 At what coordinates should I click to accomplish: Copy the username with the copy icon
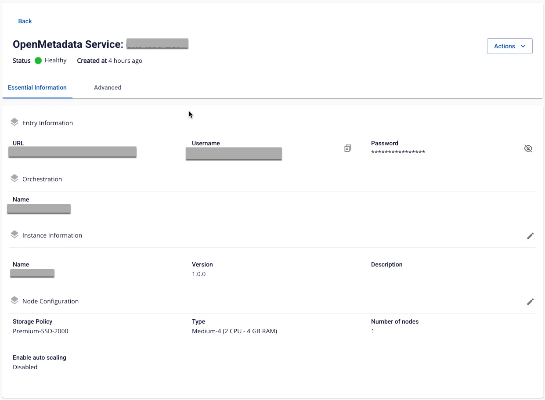(x=348, y=148)
